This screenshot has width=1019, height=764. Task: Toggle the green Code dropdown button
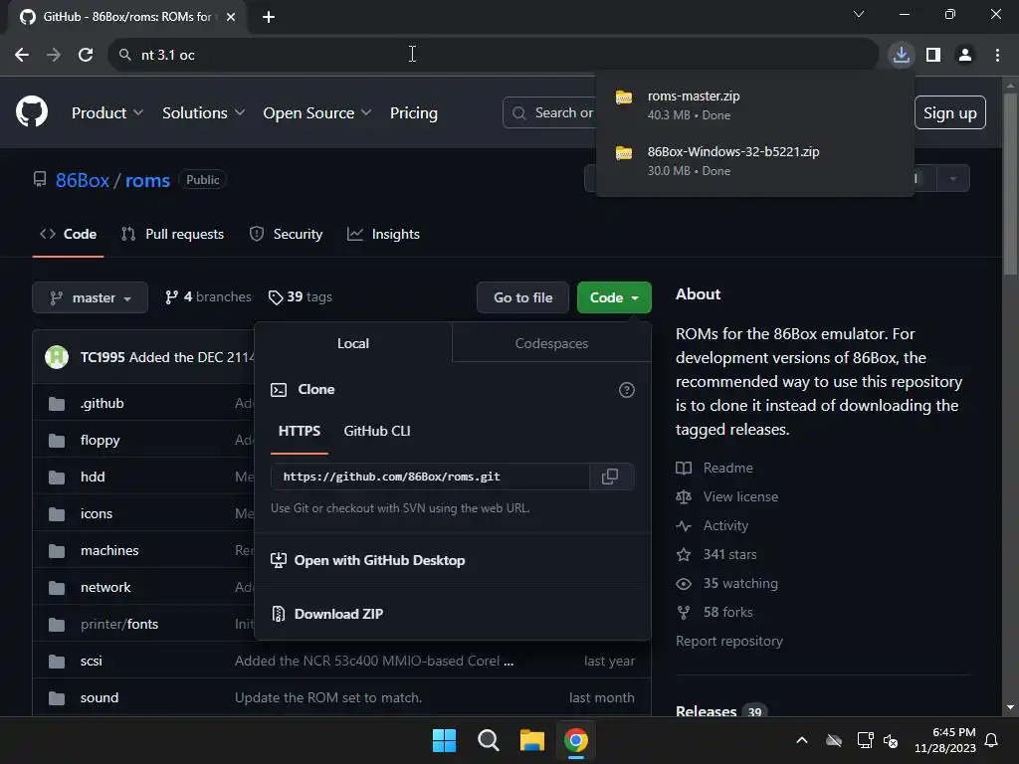tap(614, 297)
